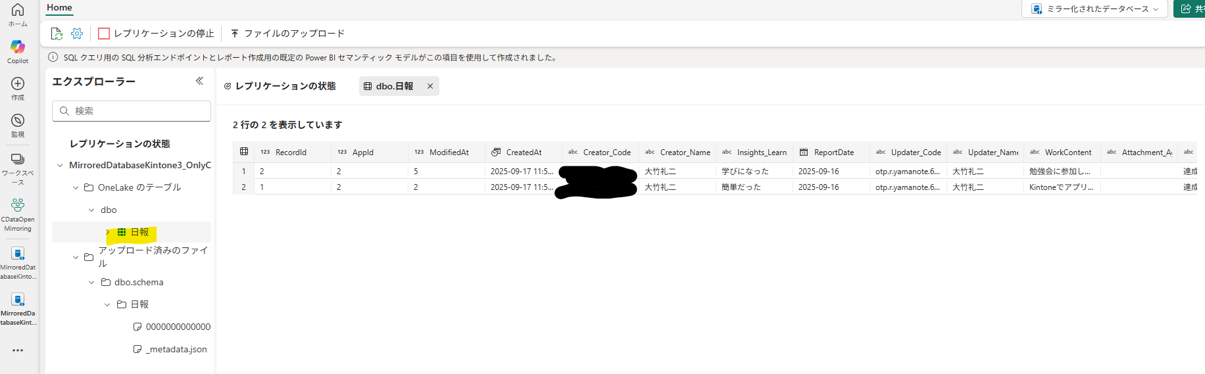The image size is (1205, 374).
Task: Click the ReportDate column header
Action: click(x=831, y=152)
